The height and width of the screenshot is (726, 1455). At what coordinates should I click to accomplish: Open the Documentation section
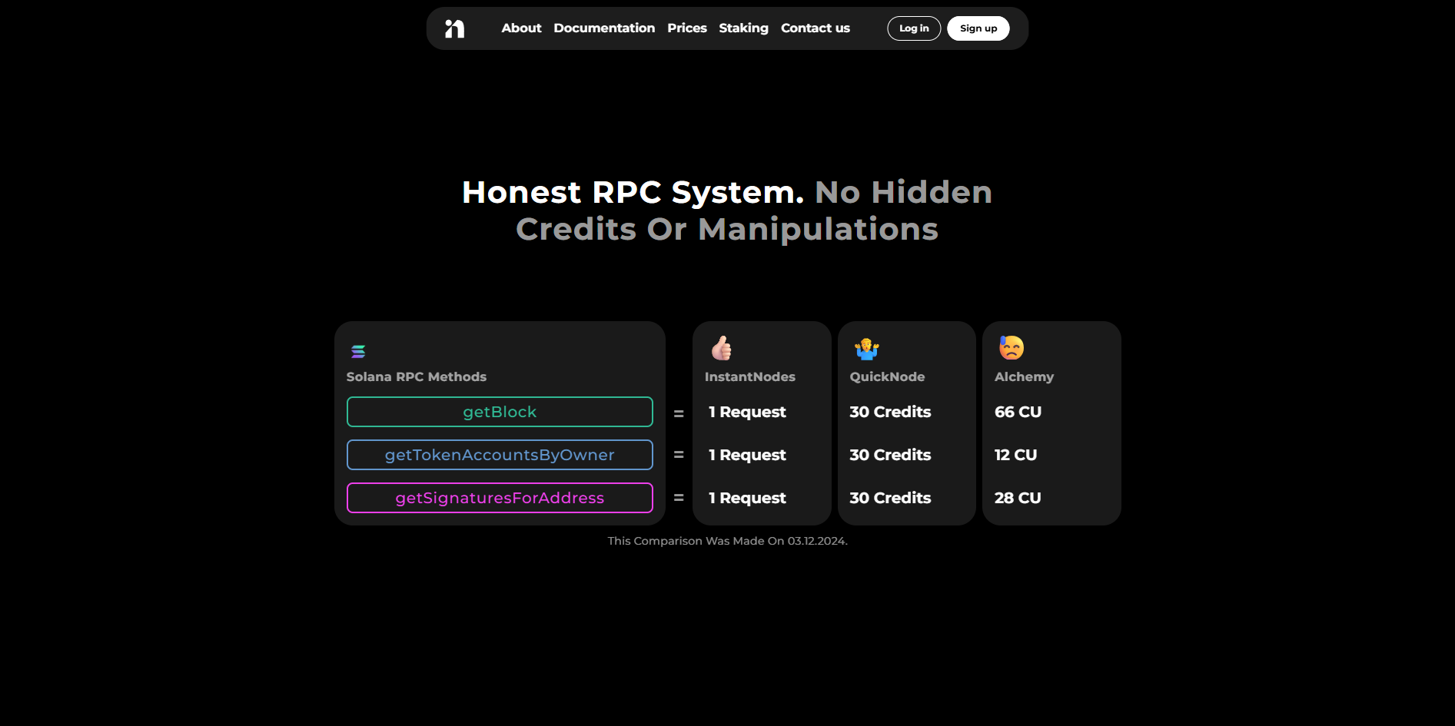604,28
